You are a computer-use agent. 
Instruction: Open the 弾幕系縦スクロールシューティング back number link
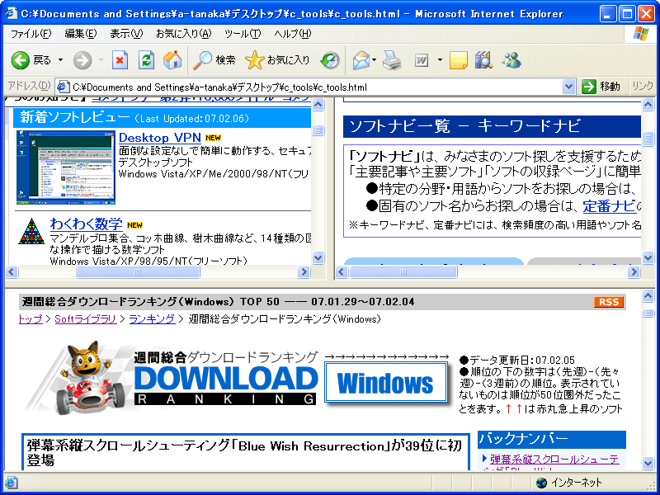click(x=554, y=459)
